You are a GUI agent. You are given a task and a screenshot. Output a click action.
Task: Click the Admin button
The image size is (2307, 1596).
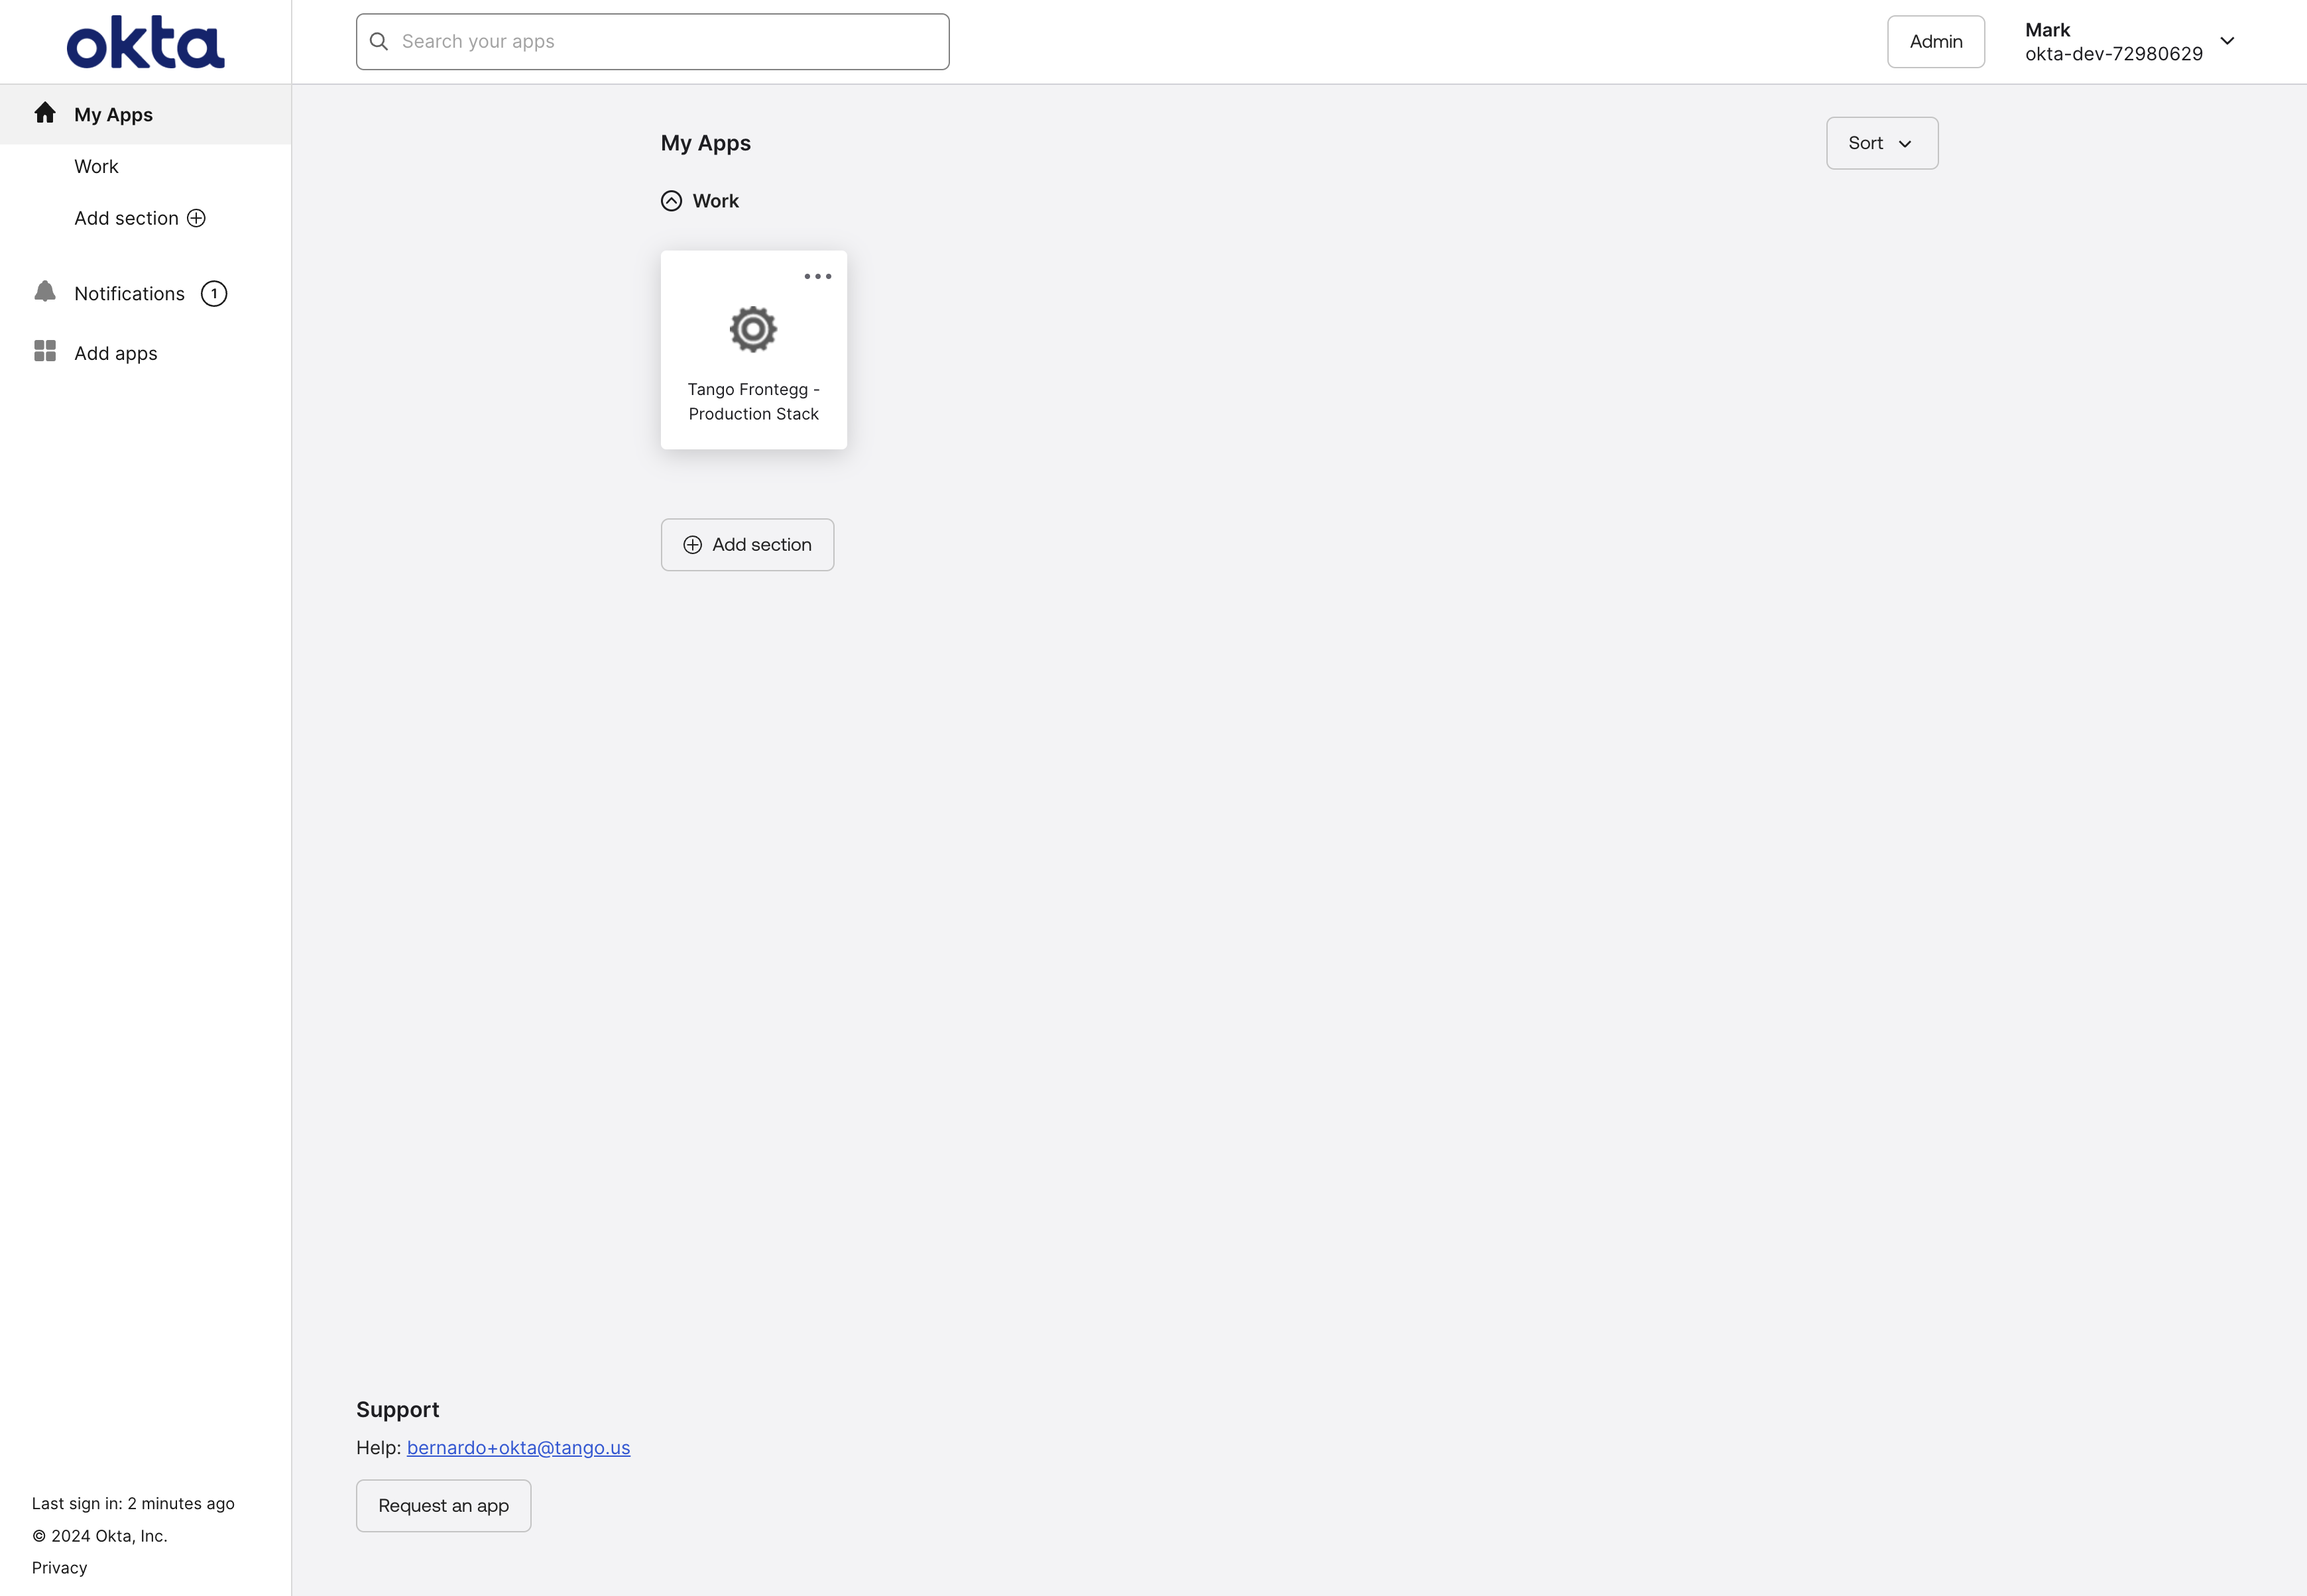point(1936,42)
